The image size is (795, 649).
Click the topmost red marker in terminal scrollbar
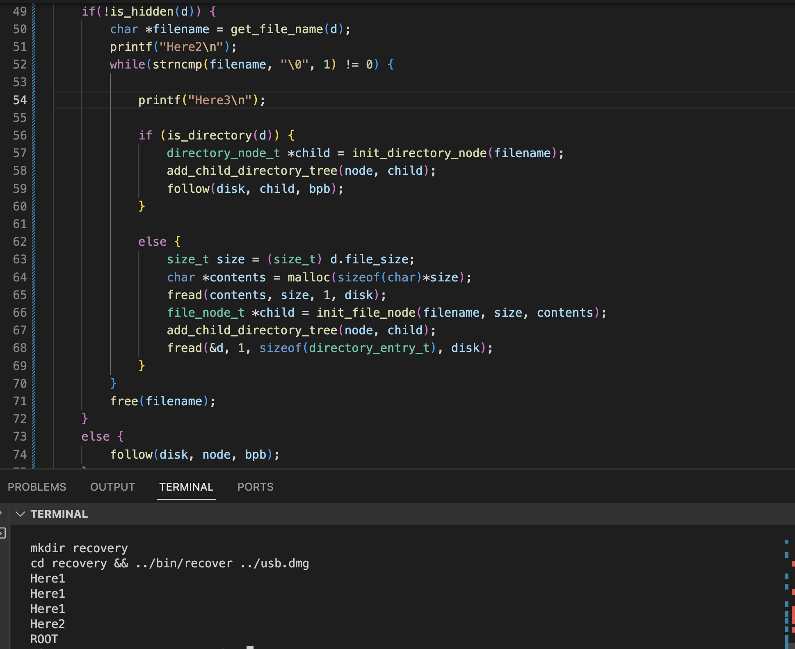793,564
